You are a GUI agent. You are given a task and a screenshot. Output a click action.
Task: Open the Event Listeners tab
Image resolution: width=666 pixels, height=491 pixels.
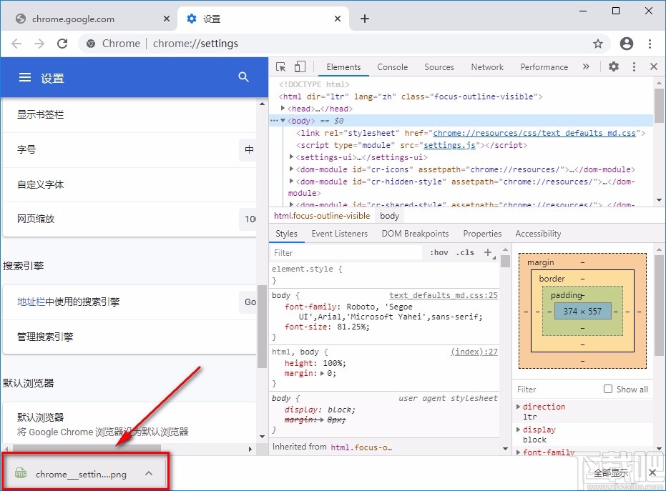339,234
